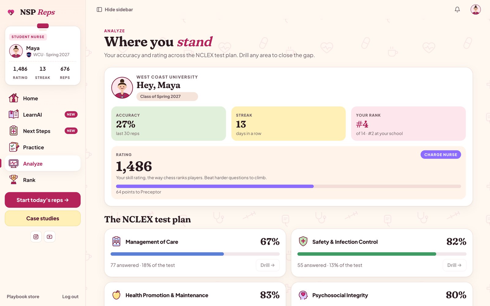Go to Home in the sidebar
The height and width of the screenshot is (306, 490).
[x=43, y=98]
